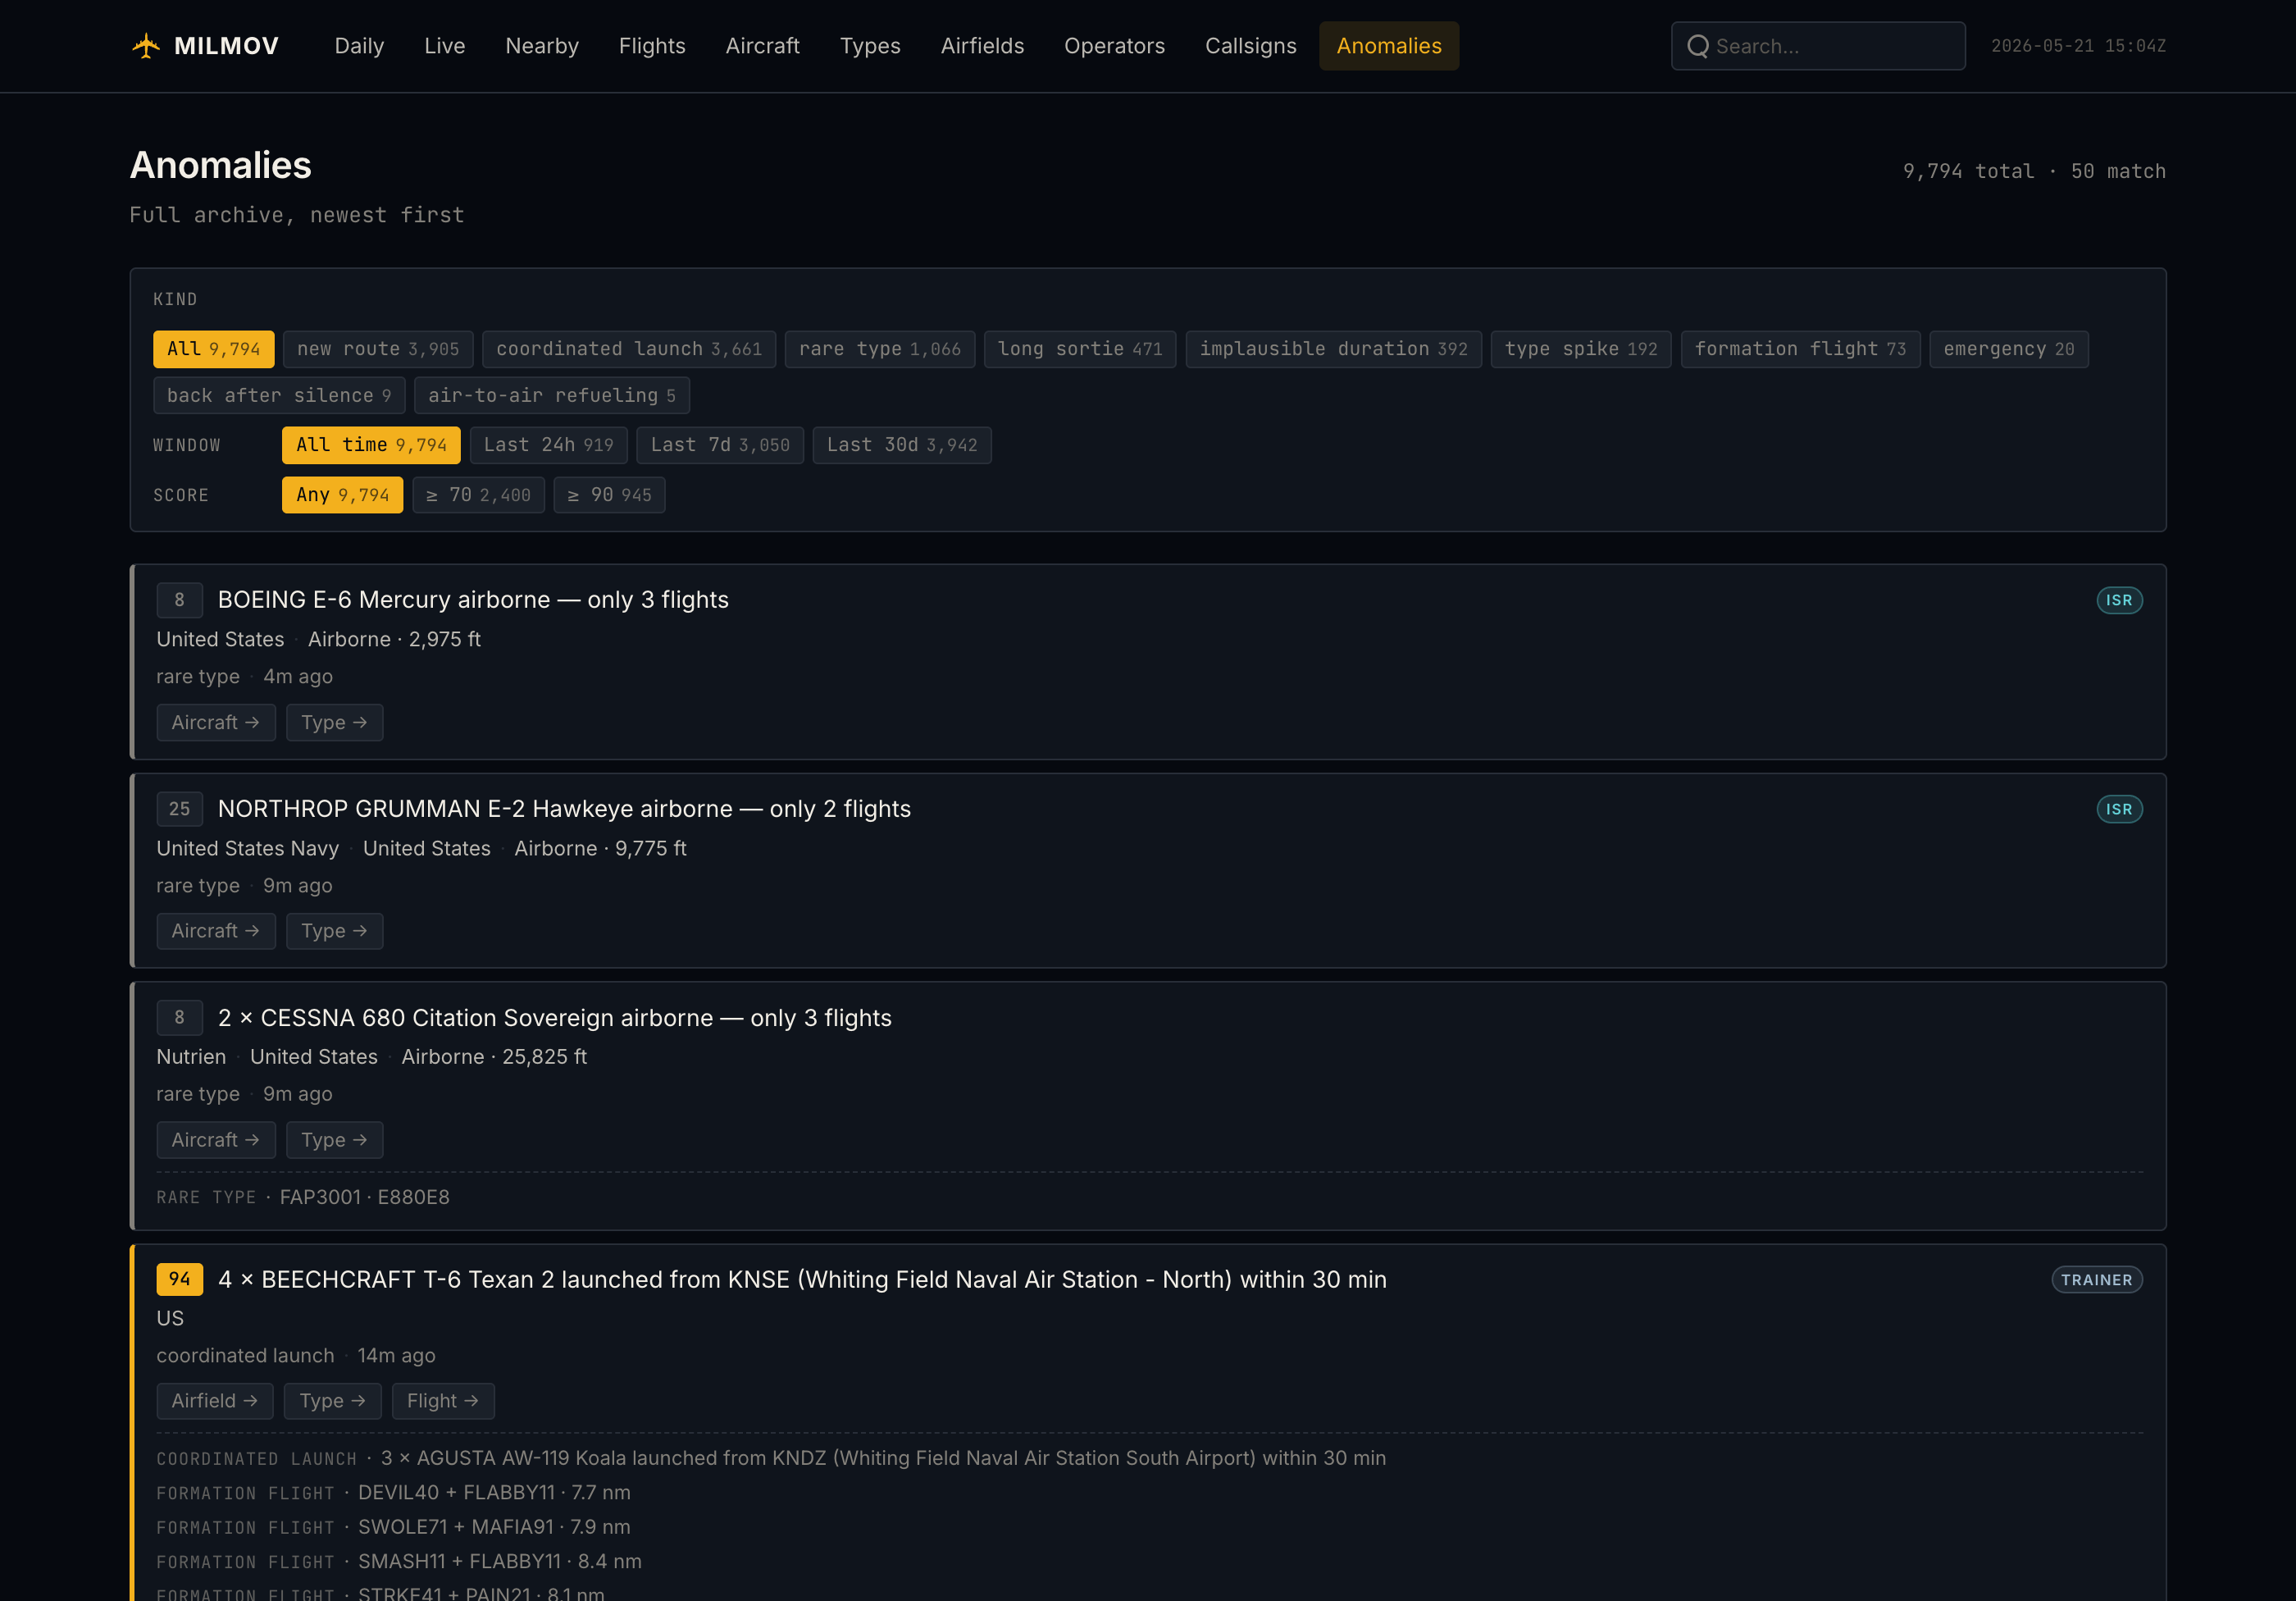Filter by formation flight kind
This screenshot has width=2296, height=1601.
click(1800, 349)
